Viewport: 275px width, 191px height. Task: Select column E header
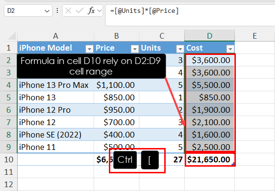coord(254,36)
